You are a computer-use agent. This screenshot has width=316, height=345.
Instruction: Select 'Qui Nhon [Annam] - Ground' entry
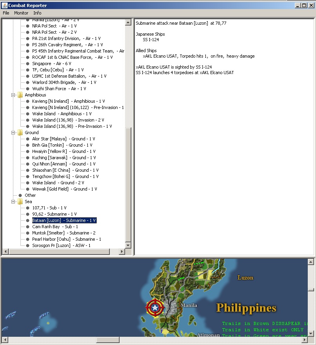(64, 164)
